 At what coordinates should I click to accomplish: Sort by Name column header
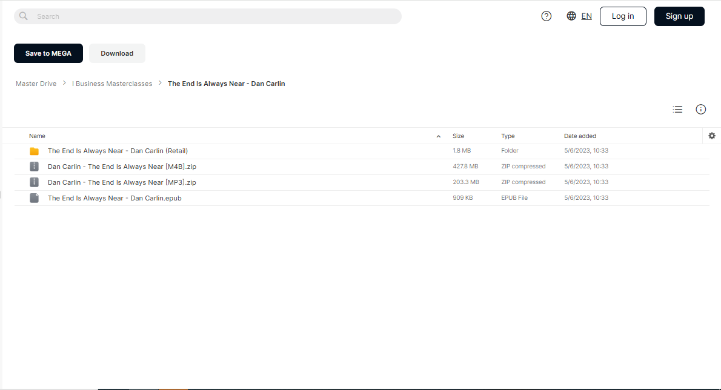[x=37, y=136]
